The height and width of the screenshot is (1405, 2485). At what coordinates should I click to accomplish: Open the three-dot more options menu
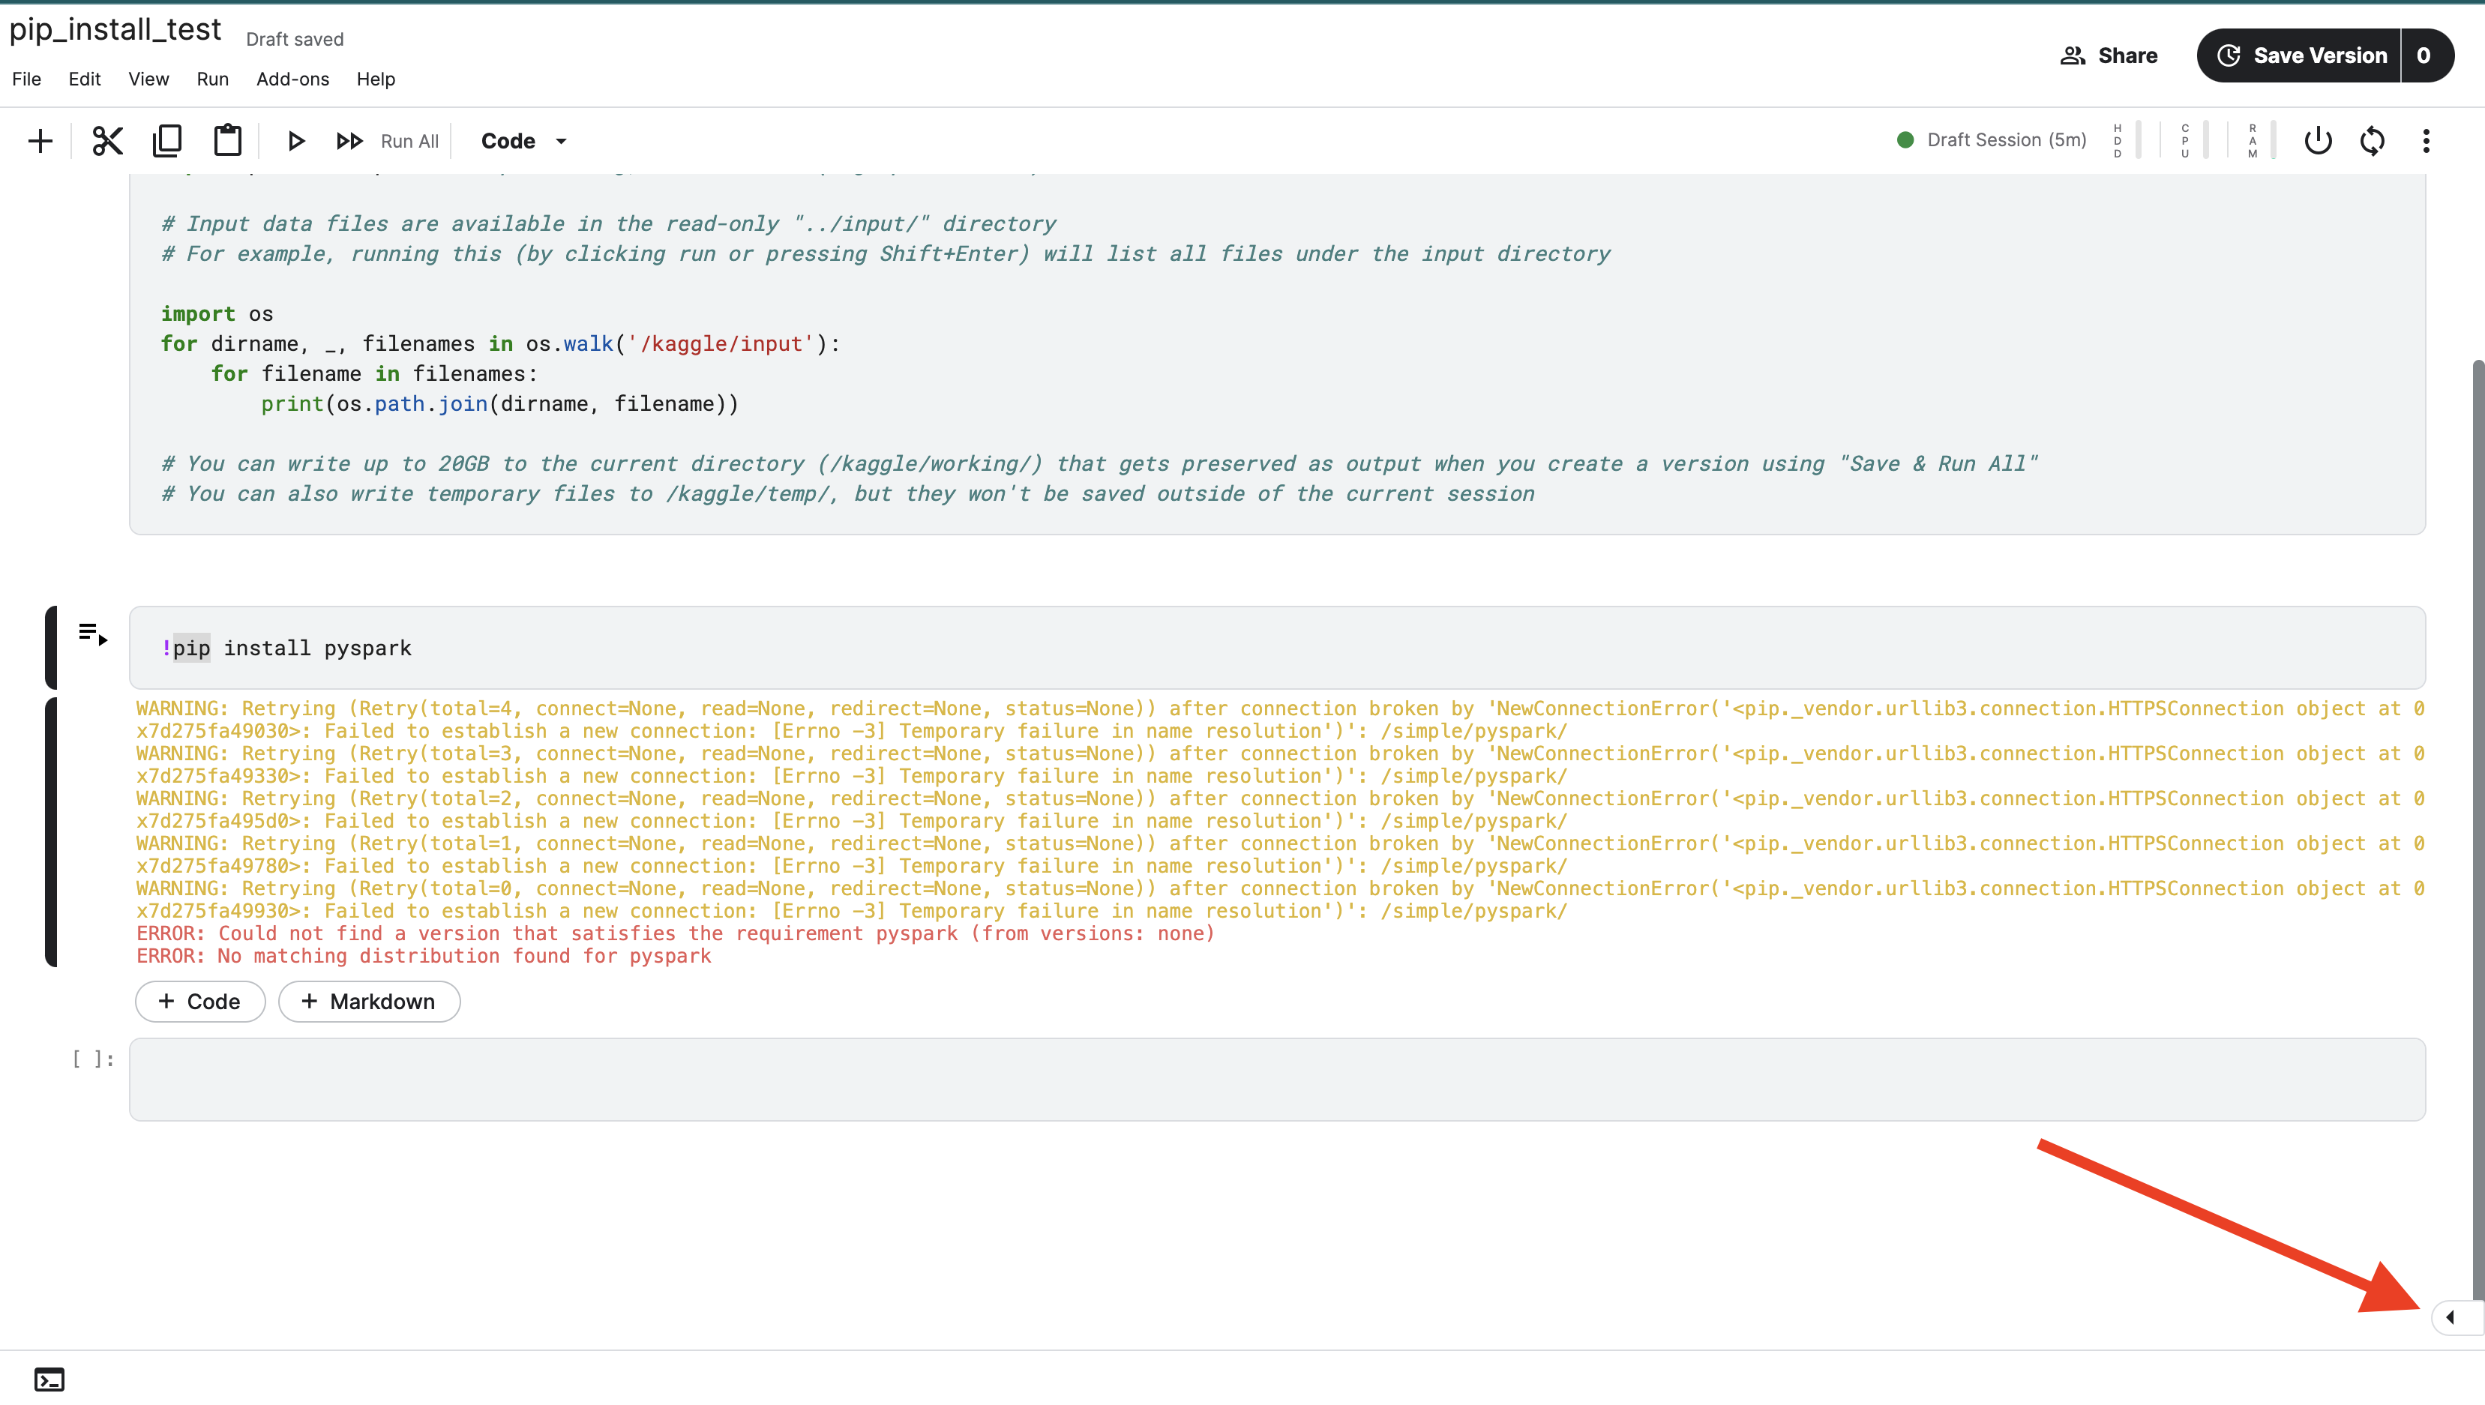[2426, 141]
